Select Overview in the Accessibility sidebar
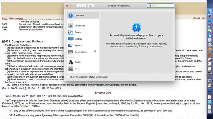 tap(83, 16)
